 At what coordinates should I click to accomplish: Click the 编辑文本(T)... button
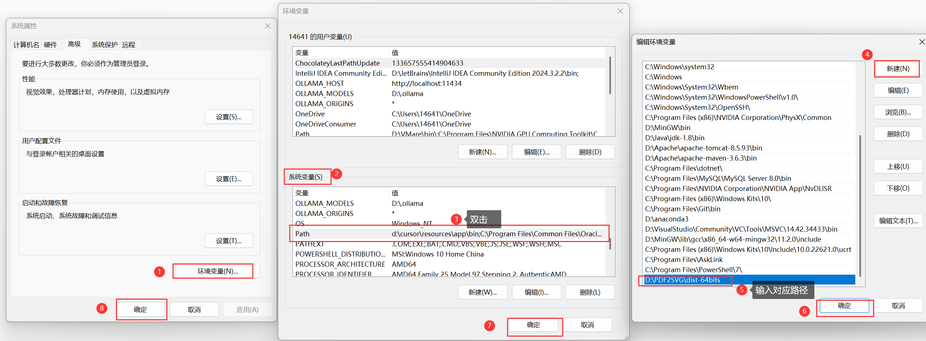tap(898, 221)
